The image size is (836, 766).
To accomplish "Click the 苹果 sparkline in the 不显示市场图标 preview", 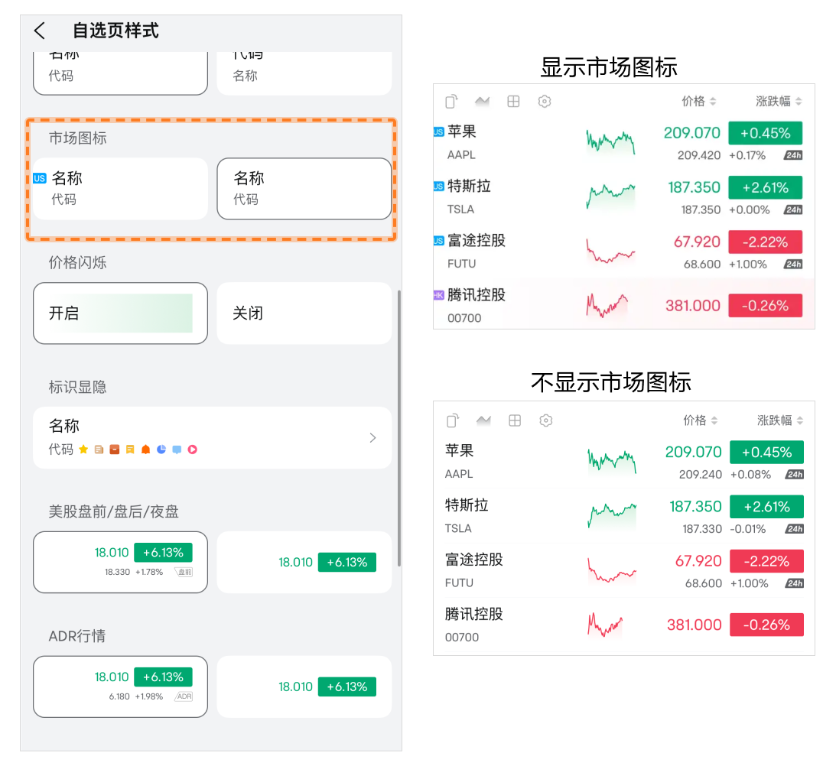I will pos(611,461).
